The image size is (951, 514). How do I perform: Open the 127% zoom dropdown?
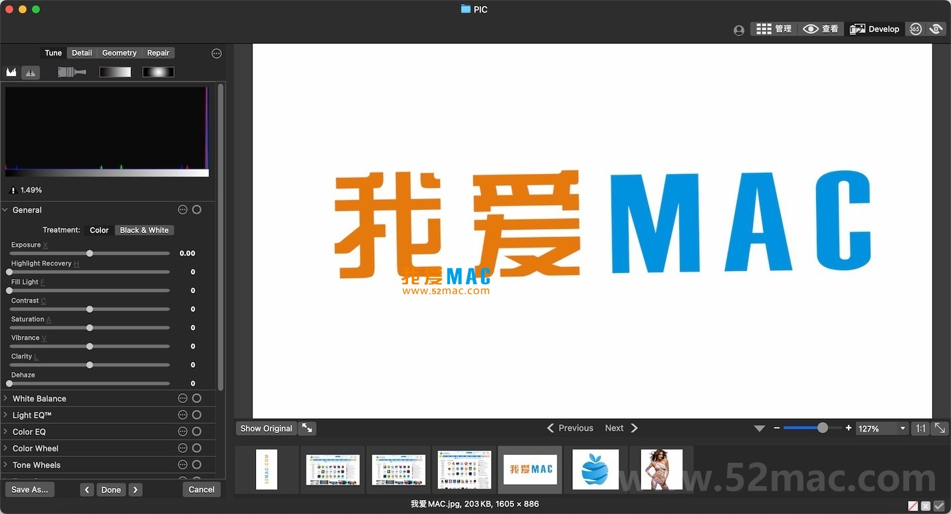tap(882, 428)
